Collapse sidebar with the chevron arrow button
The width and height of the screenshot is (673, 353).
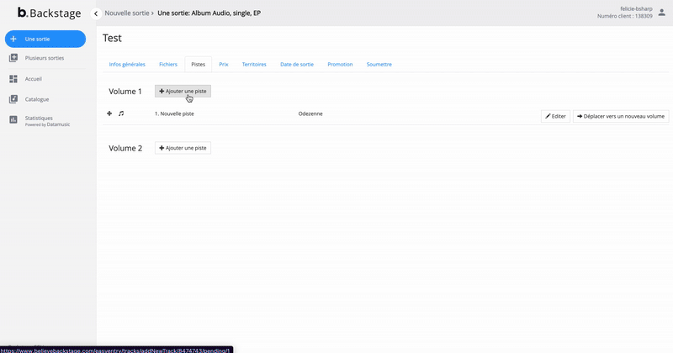(x=96, y=13)
